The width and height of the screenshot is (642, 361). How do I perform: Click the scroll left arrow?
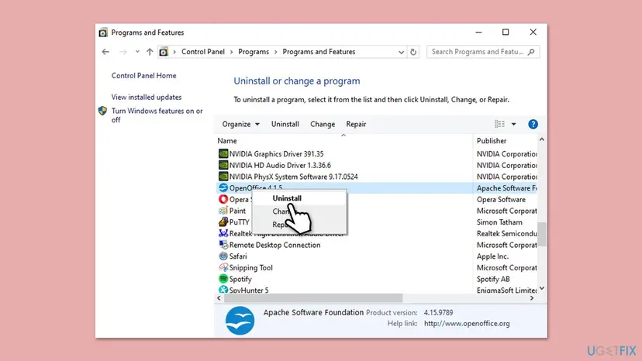coord(219,298)
